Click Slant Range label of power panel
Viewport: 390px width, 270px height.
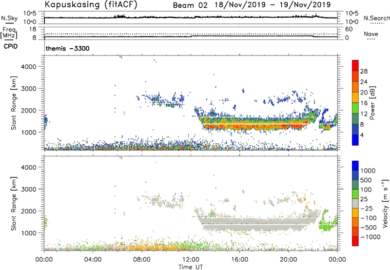point(14,103)
